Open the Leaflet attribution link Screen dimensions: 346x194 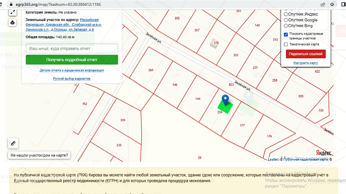point(273,159)
